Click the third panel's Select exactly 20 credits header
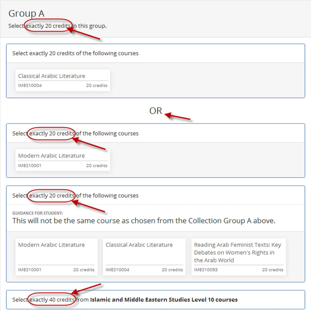Image resolution: width=311 pixels, height=311 pixels. 75,195
